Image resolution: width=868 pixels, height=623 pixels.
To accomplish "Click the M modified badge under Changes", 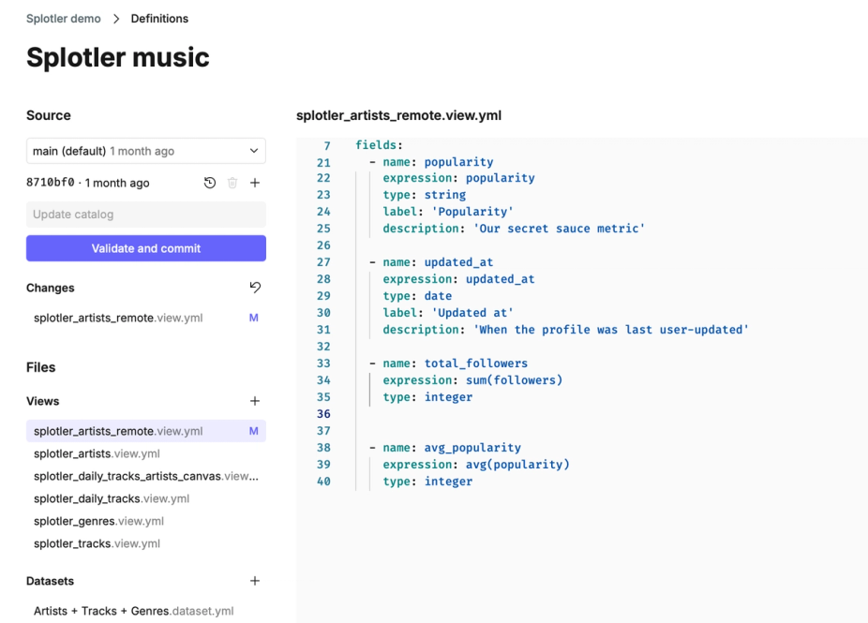I will tap(253, 318).
